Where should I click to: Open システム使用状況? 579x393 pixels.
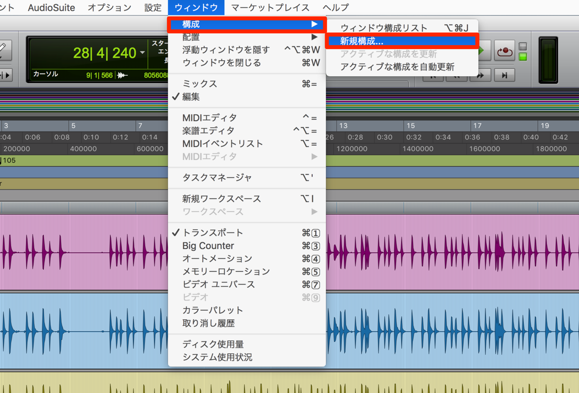point(247,357)
